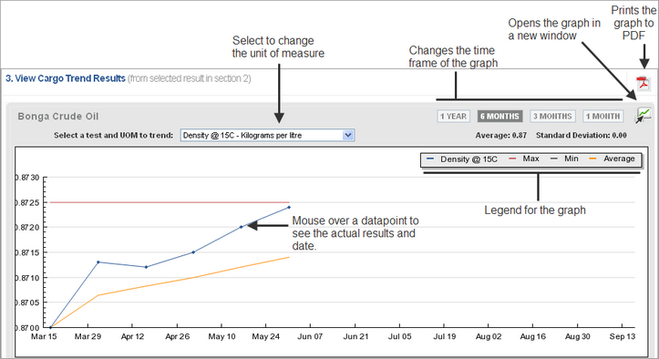The image size is (659, 359).
Task: Select the 3 MONTHS time frame
Action: [552, 117]
